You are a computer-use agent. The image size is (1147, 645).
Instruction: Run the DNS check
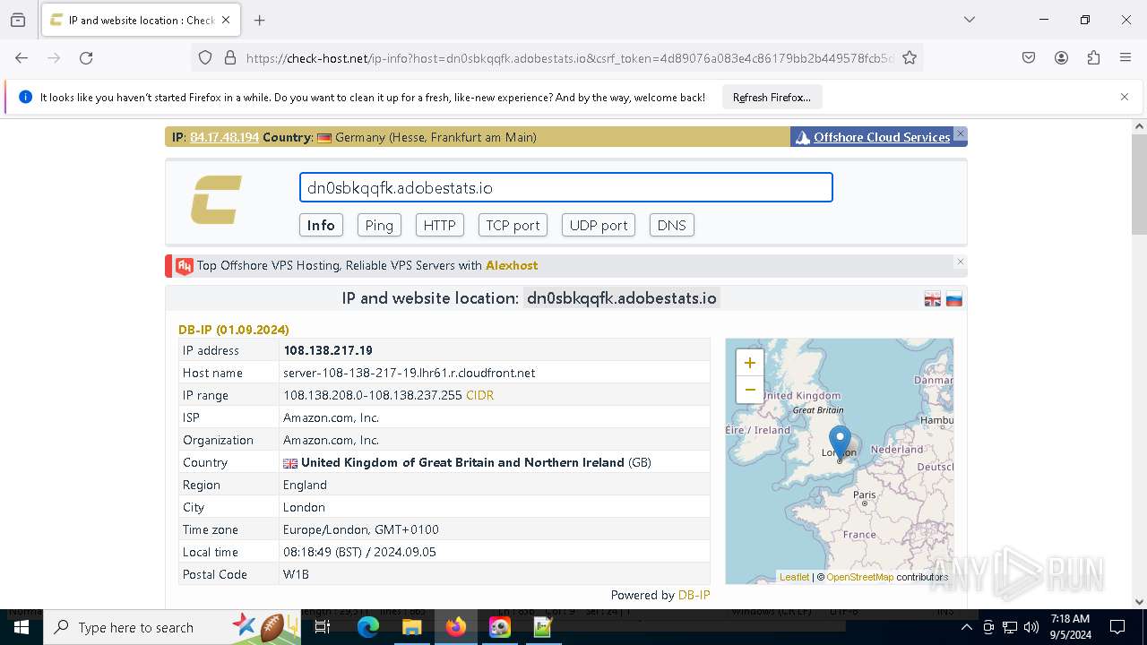coord(671,225)
